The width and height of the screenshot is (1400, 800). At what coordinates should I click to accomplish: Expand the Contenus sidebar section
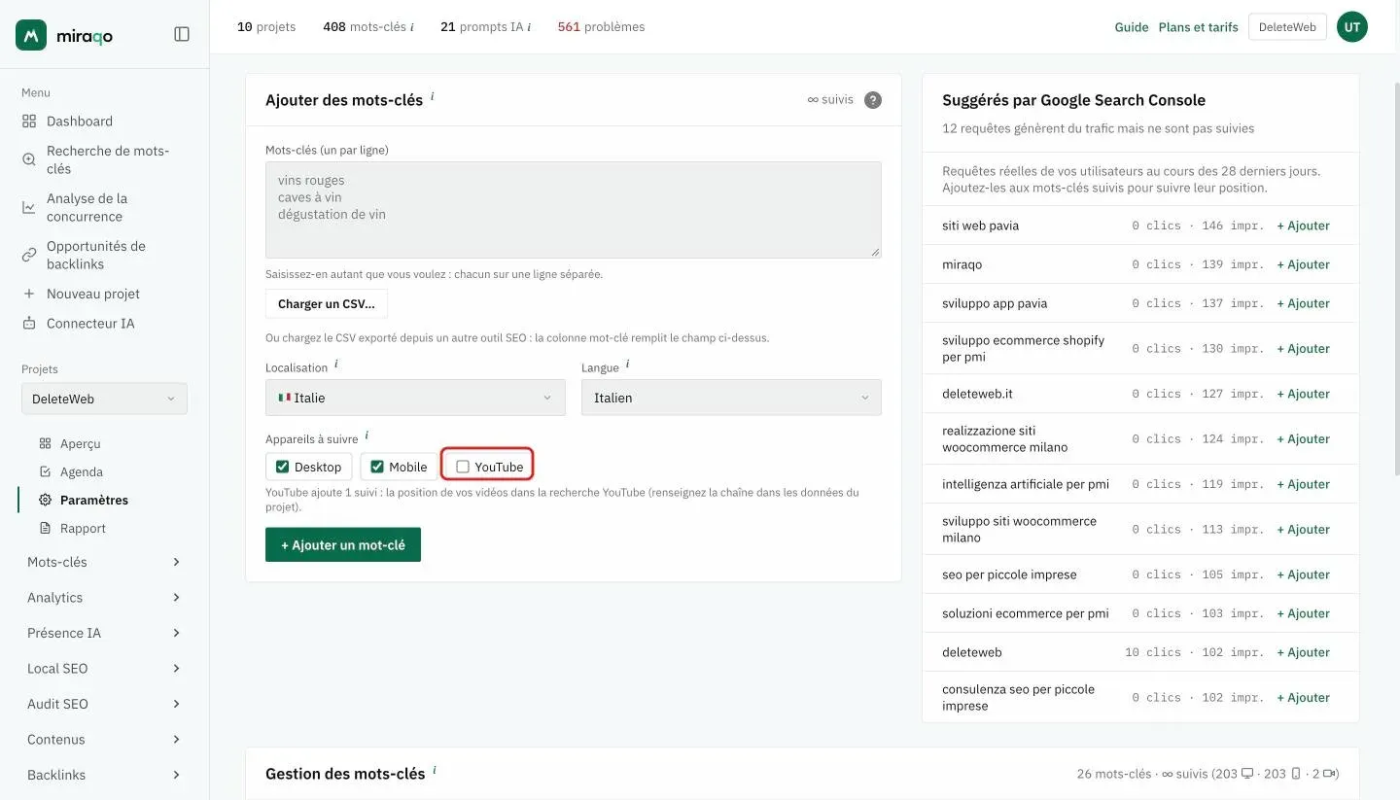tap(104, 740)
